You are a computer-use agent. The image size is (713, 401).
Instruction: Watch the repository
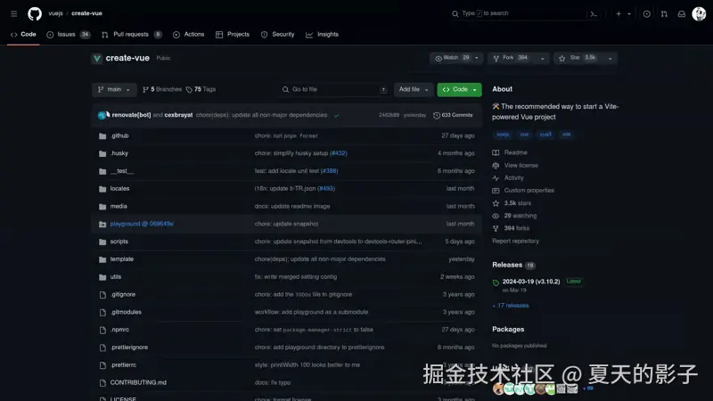tap(452, 58)
